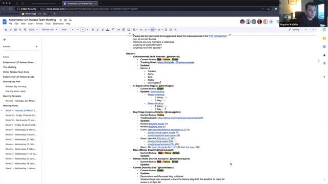Open version history clock icon
Screen dimensions: 328x184
(278, 21)
